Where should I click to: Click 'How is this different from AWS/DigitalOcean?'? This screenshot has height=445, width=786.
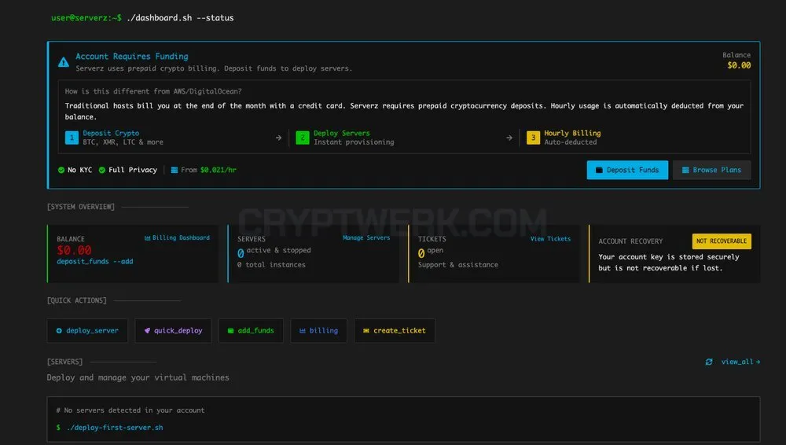click(x=153, y=91)
